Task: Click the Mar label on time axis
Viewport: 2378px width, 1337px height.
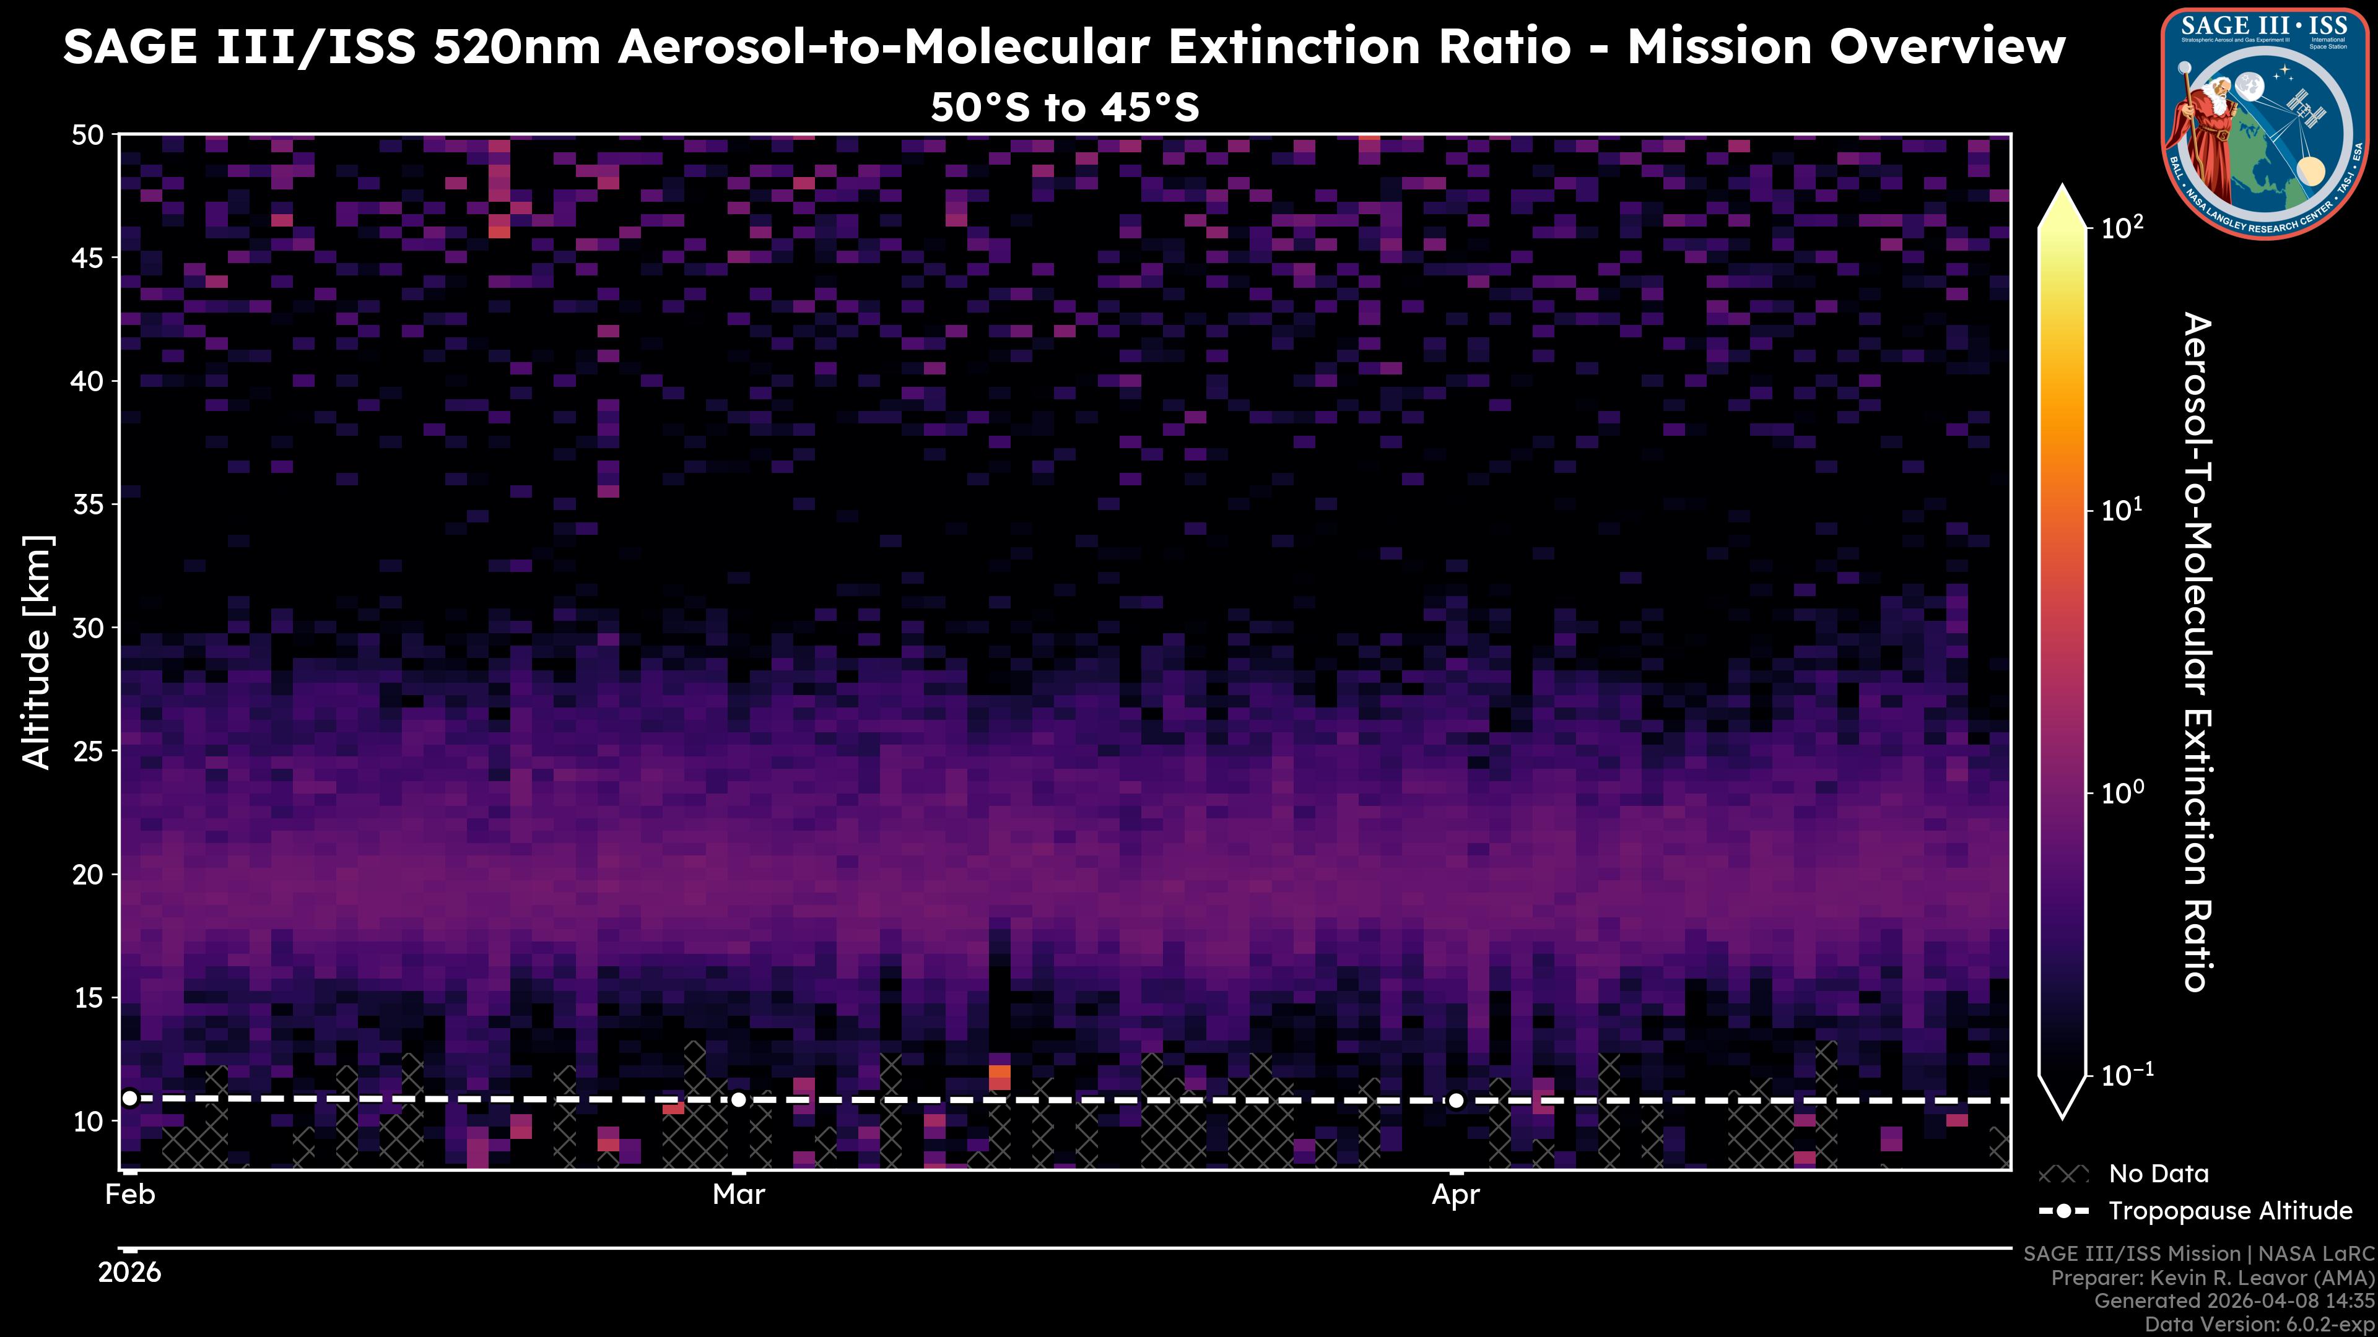Action: (739, 1195)
